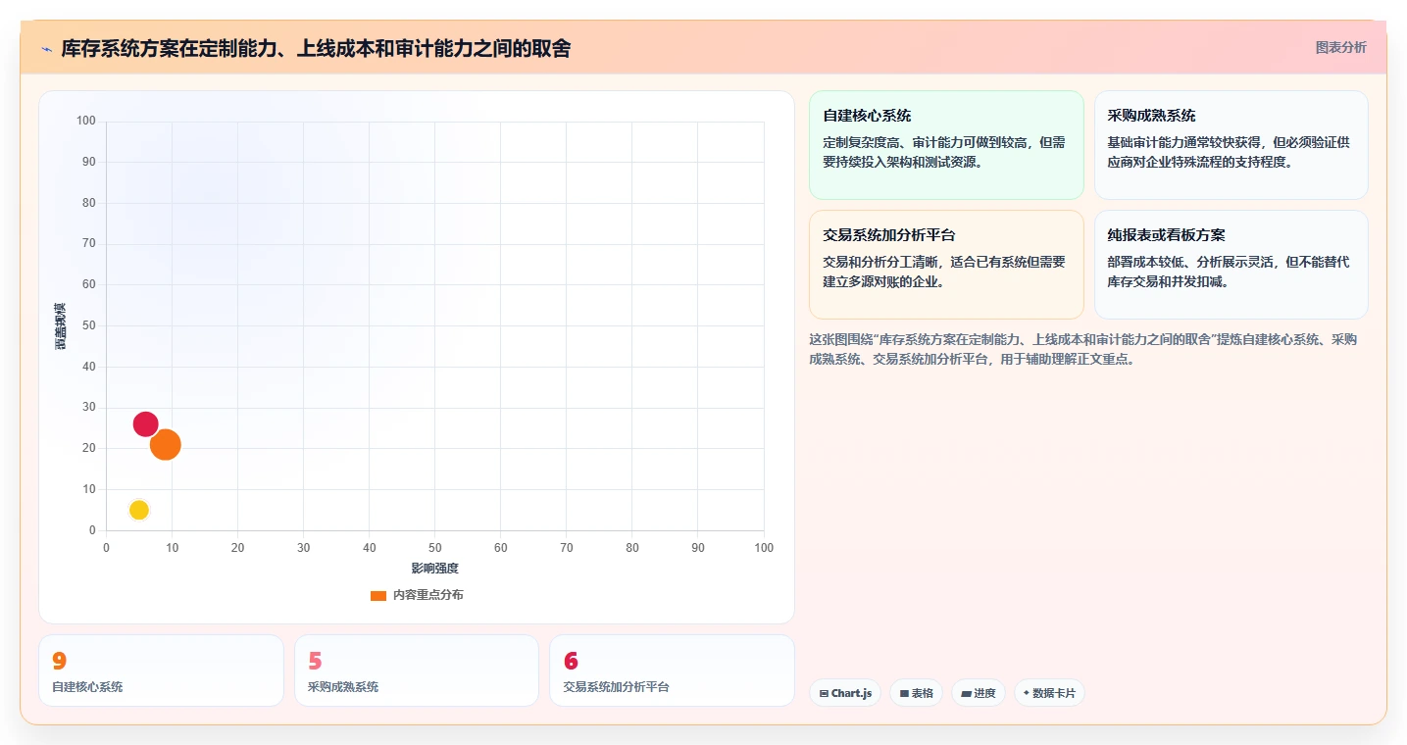Click the 表格 tag
The height and width of the screenshot is (745, 1407).
click(916, 693)
